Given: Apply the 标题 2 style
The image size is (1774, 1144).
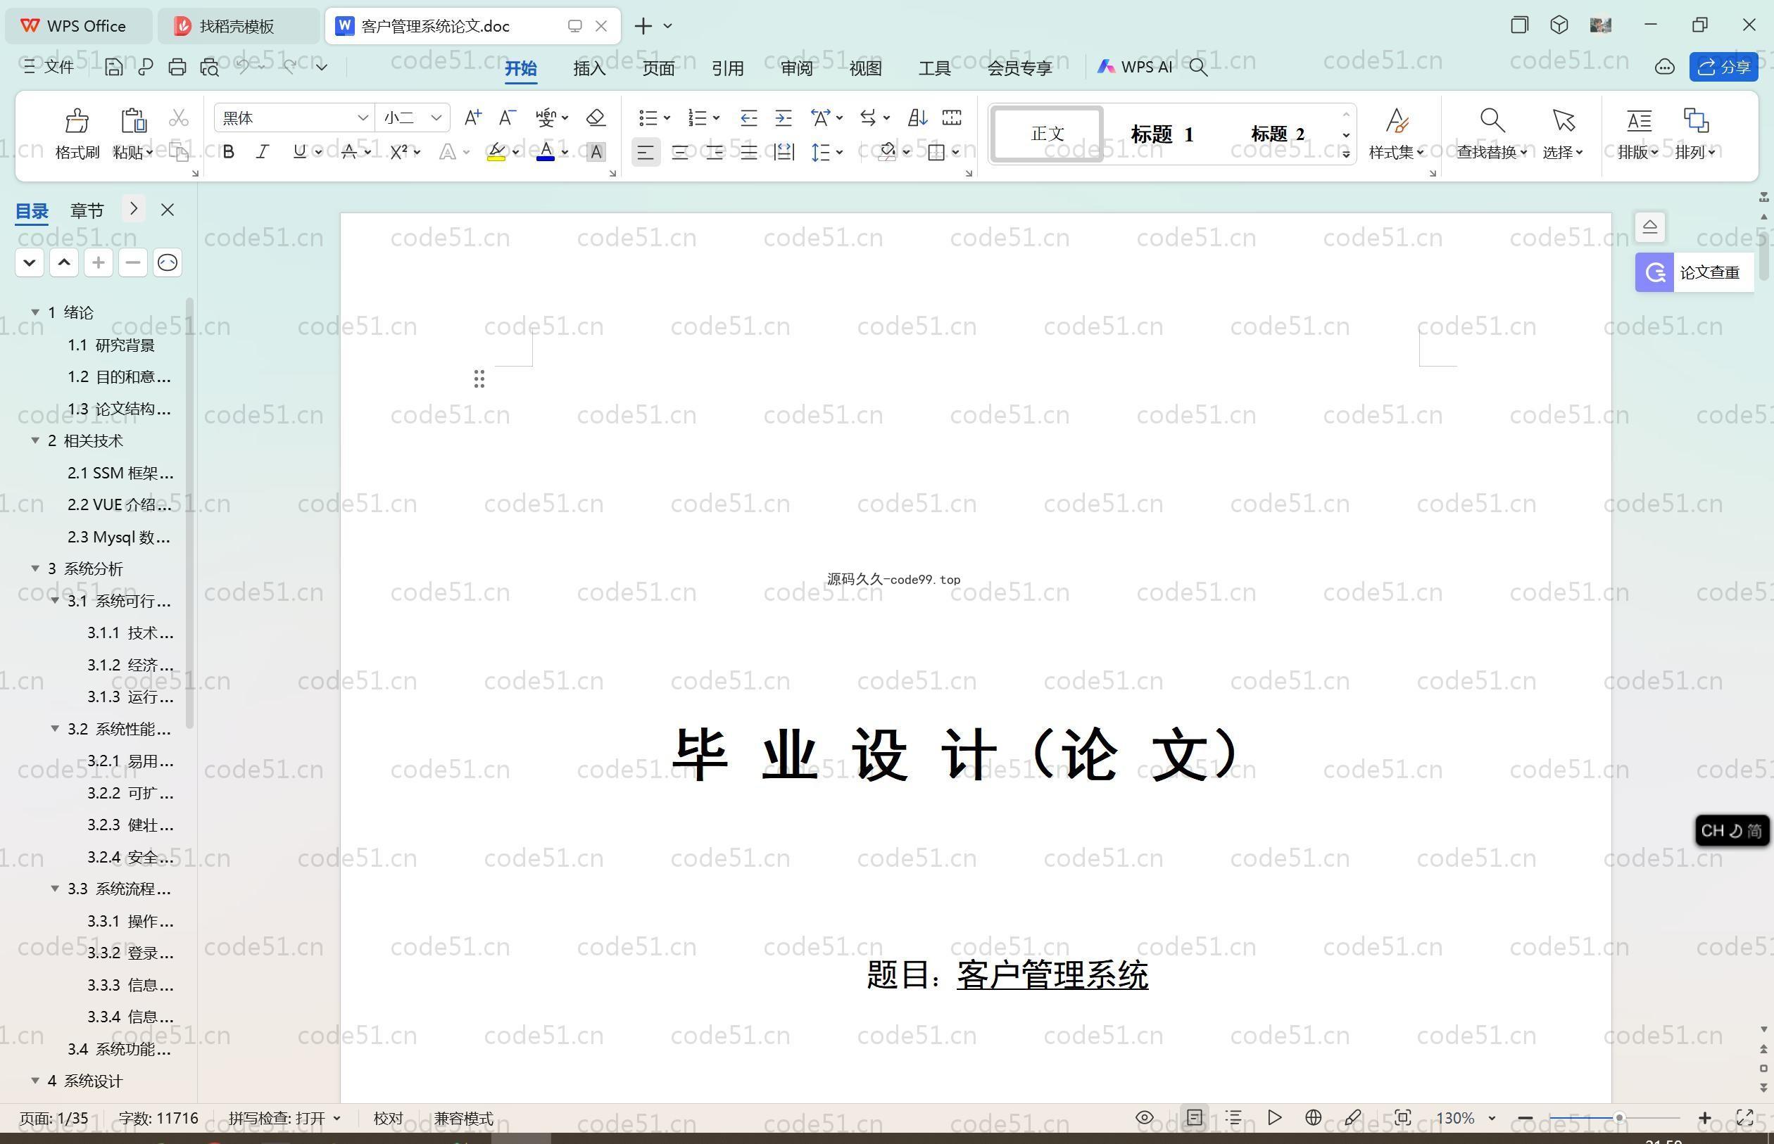Looking at the screenshot, I should pyautogui.click(x=1278, y=134).
